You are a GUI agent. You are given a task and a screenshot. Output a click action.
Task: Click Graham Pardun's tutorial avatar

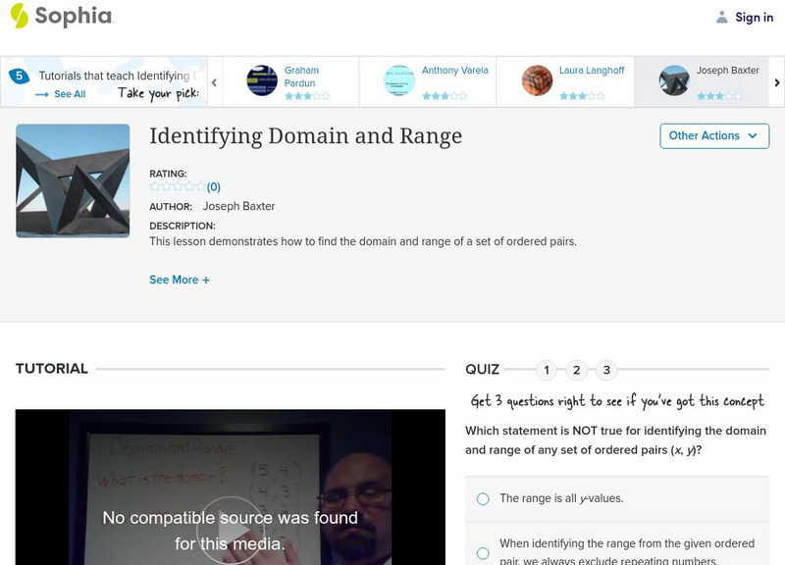click(262, 80)
